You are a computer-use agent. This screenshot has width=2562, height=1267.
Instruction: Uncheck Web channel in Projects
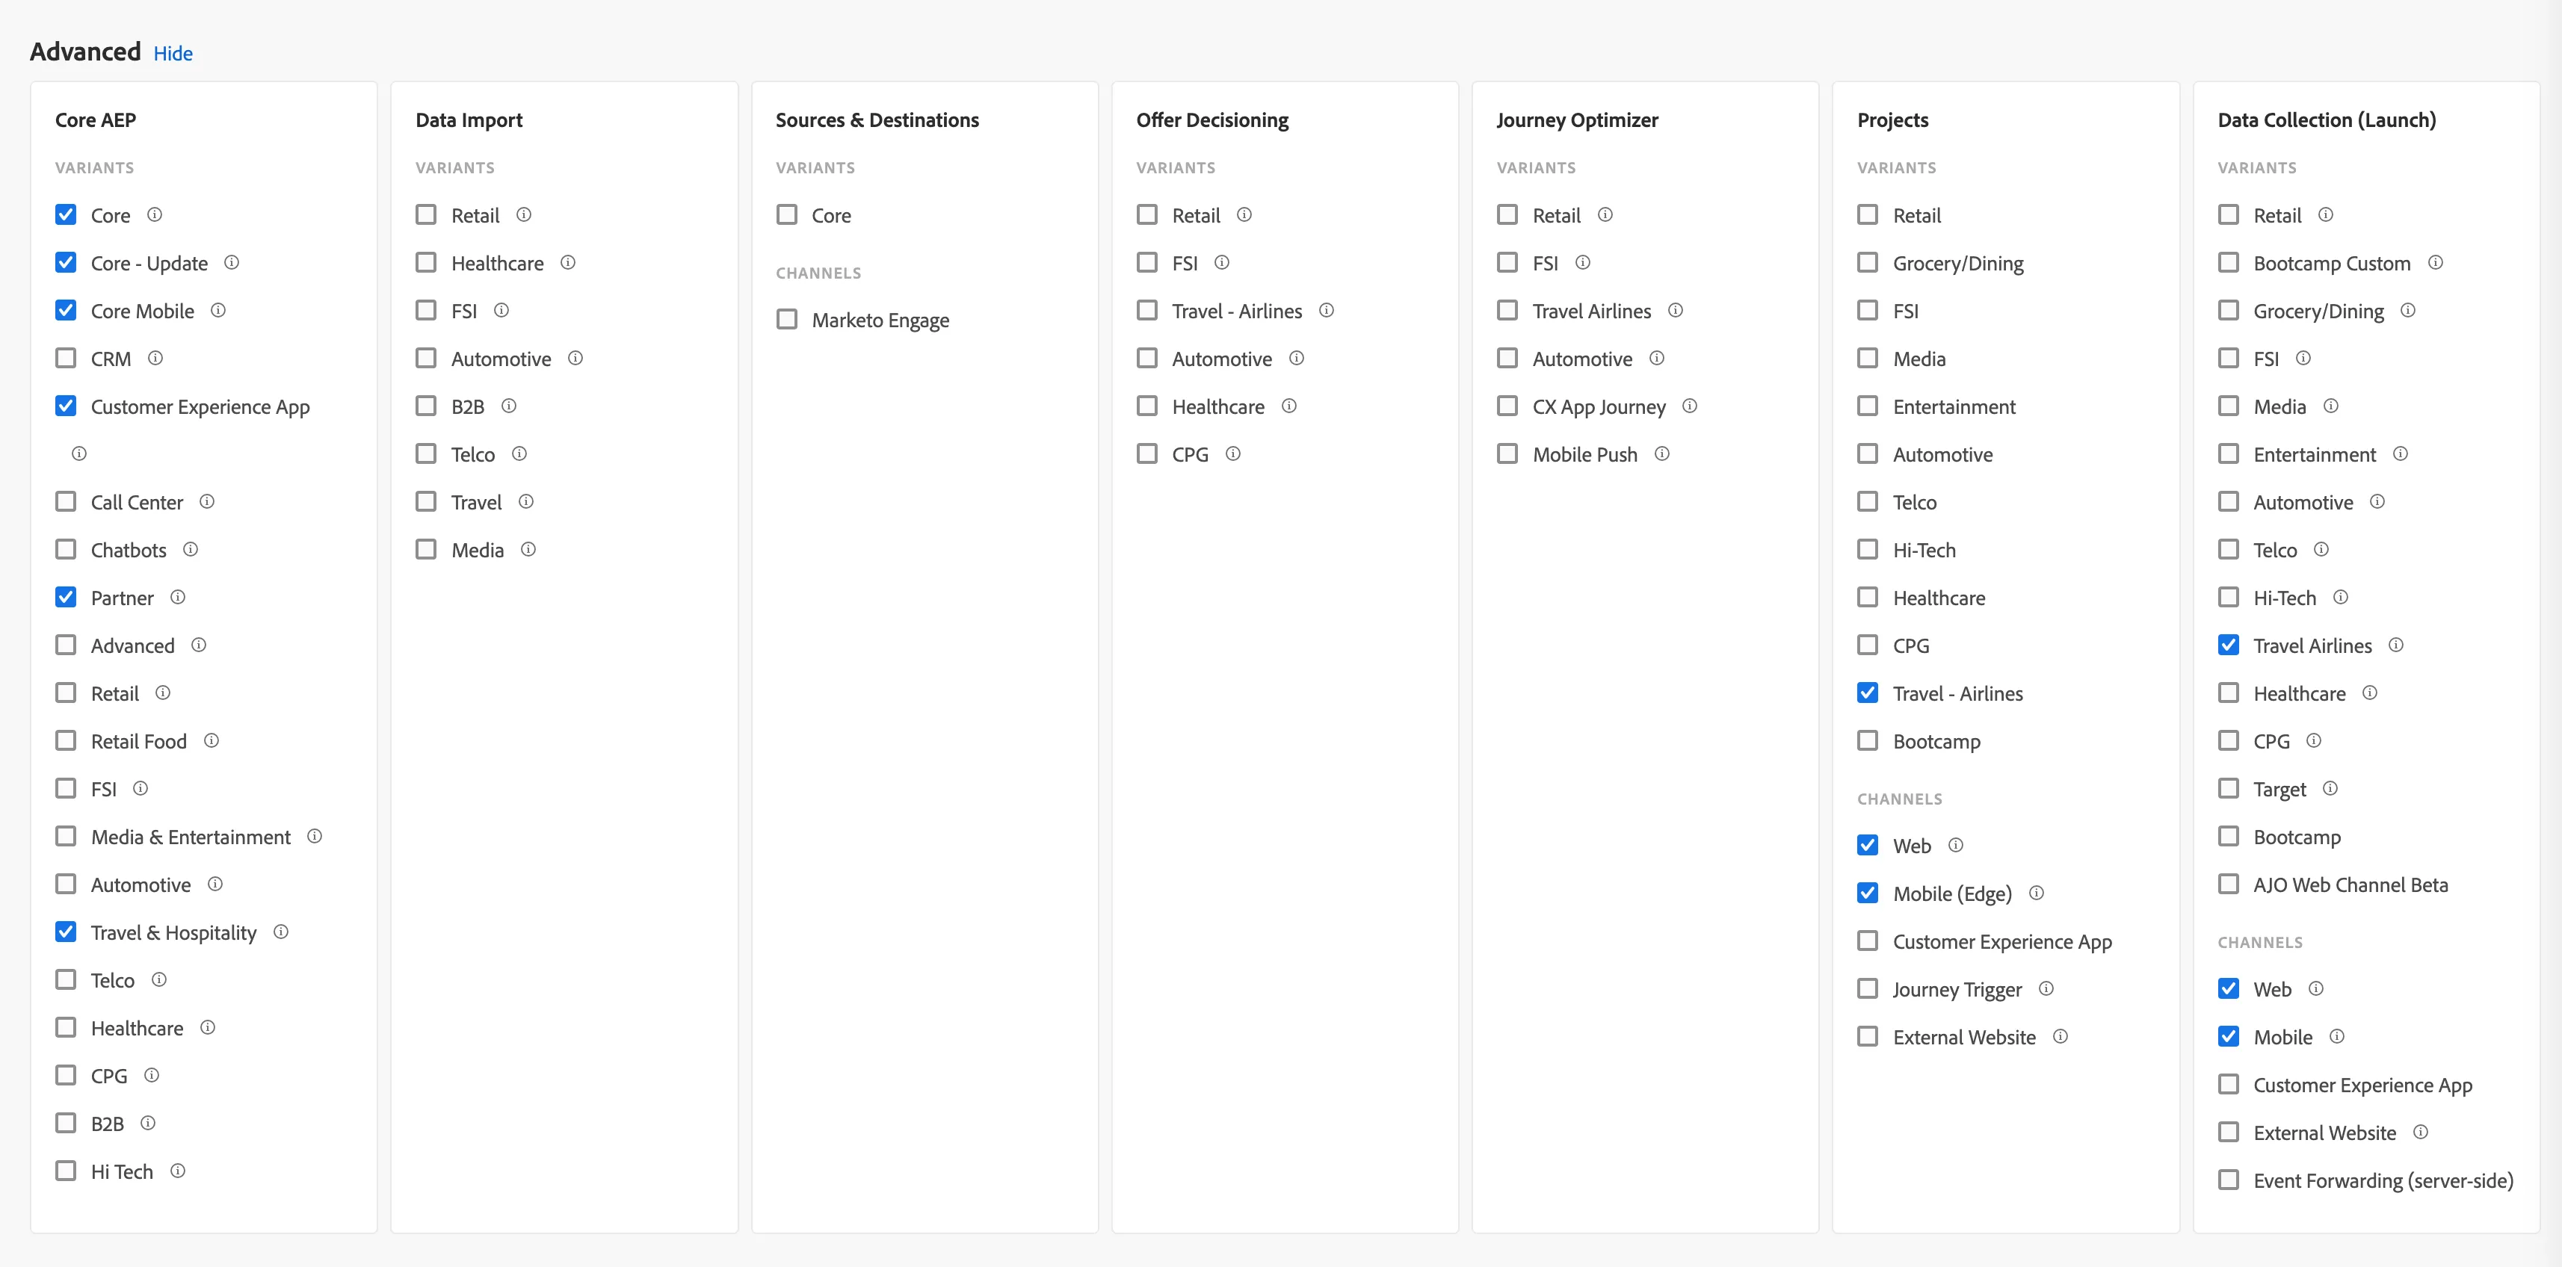click(x=1868, y=846)
